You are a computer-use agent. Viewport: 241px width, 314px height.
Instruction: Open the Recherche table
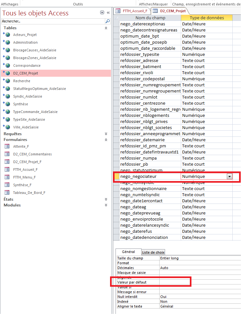point(22,81)
